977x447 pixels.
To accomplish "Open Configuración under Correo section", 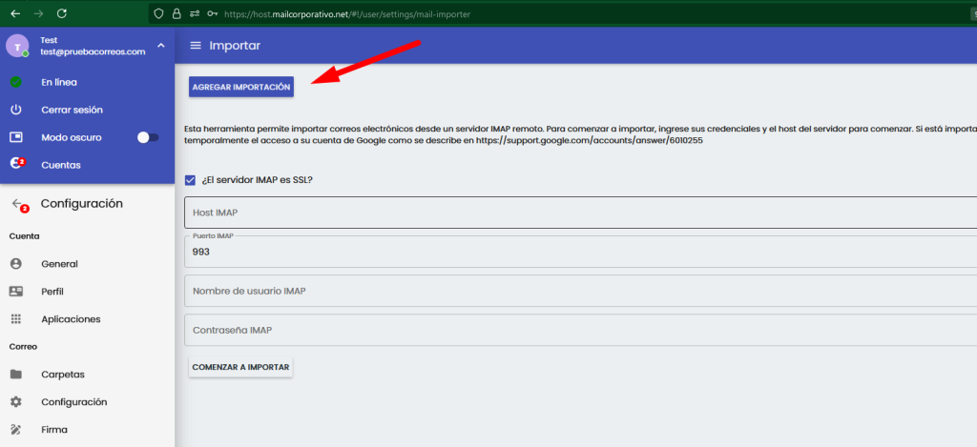I will pos(73,402).
